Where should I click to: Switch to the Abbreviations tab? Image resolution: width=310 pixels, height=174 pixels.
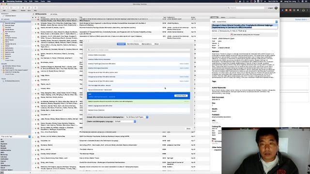click(x=146, y=44)
